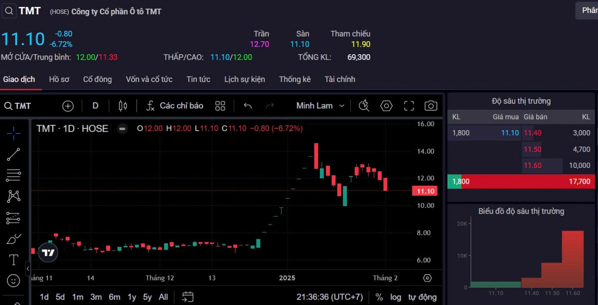Click the tallest red 11.60 depth bar
Viewport: 598px width, 305px height.
point(572,259)
